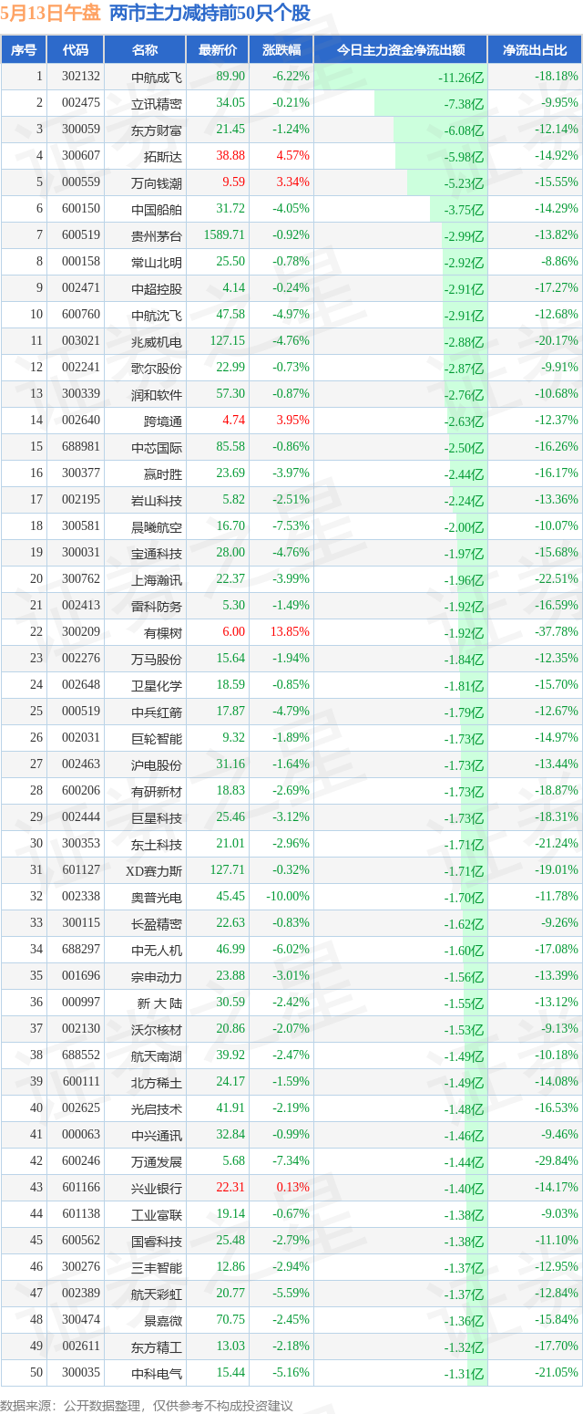Click stock name 中无人机
This screenshot has height=1414, width=583.
(x=157, y=950)
